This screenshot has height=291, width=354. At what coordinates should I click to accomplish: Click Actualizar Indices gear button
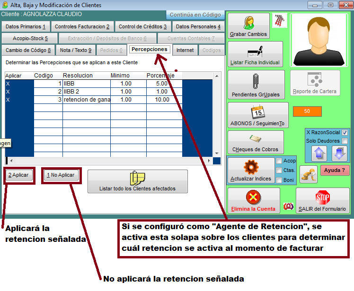coord(251,170)
